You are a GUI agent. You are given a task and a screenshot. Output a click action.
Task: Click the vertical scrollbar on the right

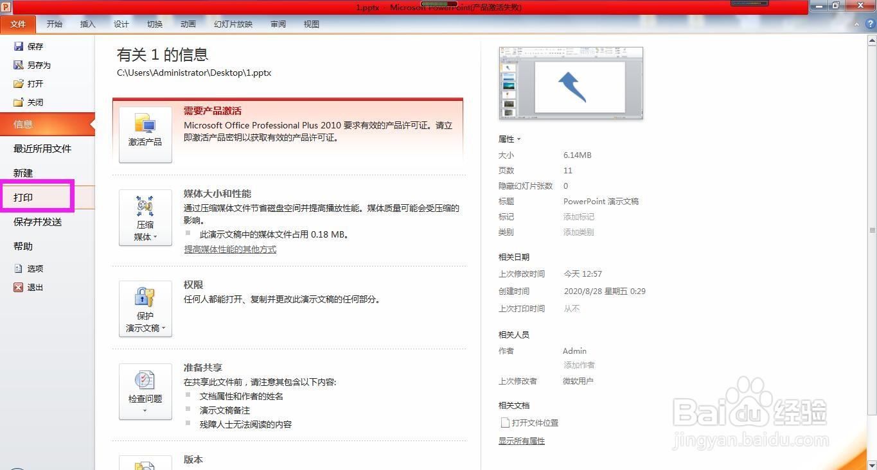tap(872, 230)
